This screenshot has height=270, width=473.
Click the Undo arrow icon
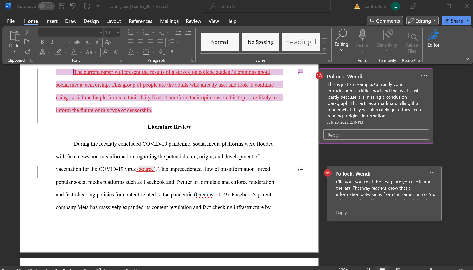(73, 6)
